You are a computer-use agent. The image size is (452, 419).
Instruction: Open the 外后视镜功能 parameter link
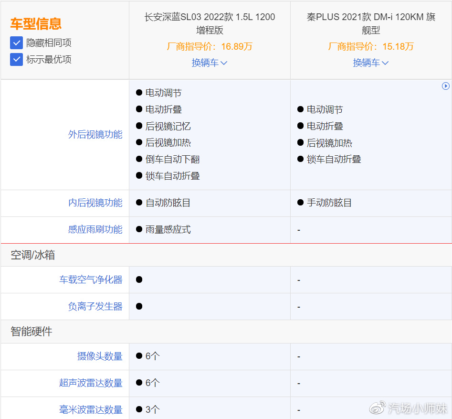click(x=95, y=134)
